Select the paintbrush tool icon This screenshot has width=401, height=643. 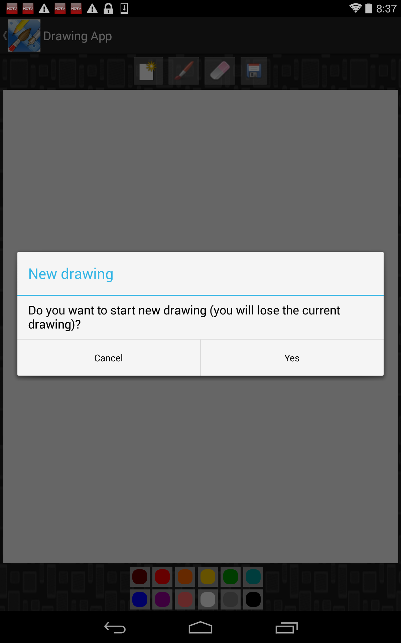click(x=184, y=71)
